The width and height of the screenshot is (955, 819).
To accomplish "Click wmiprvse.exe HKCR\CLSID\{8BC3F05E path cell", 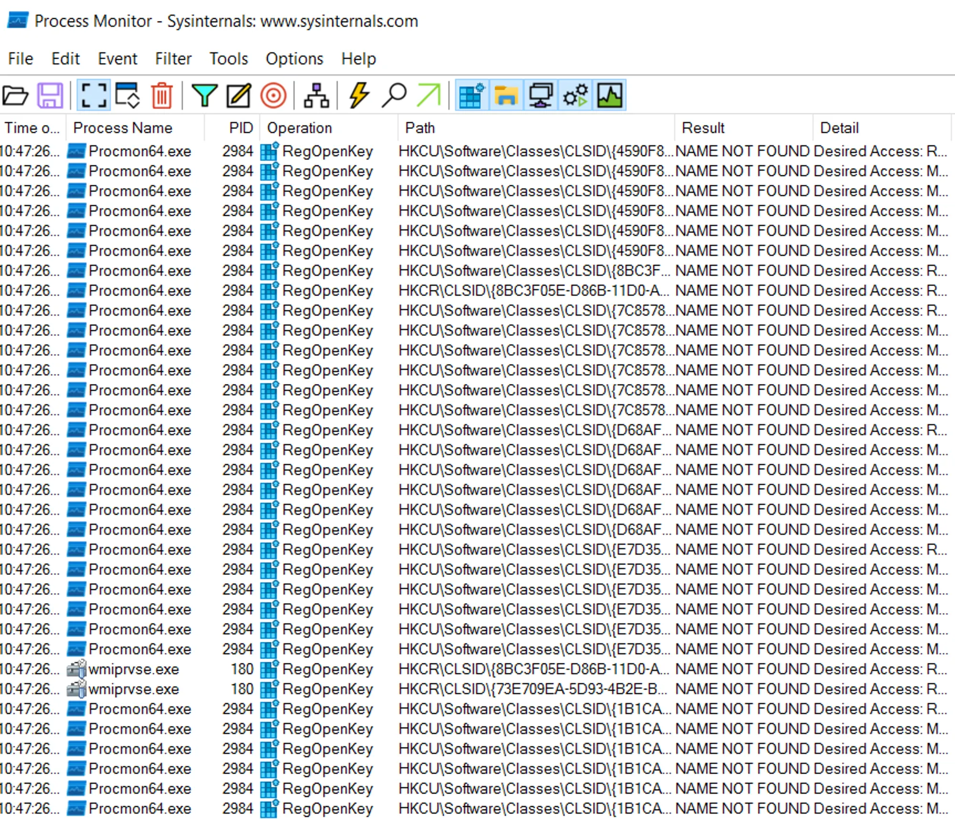I will [x=534, y=670].
